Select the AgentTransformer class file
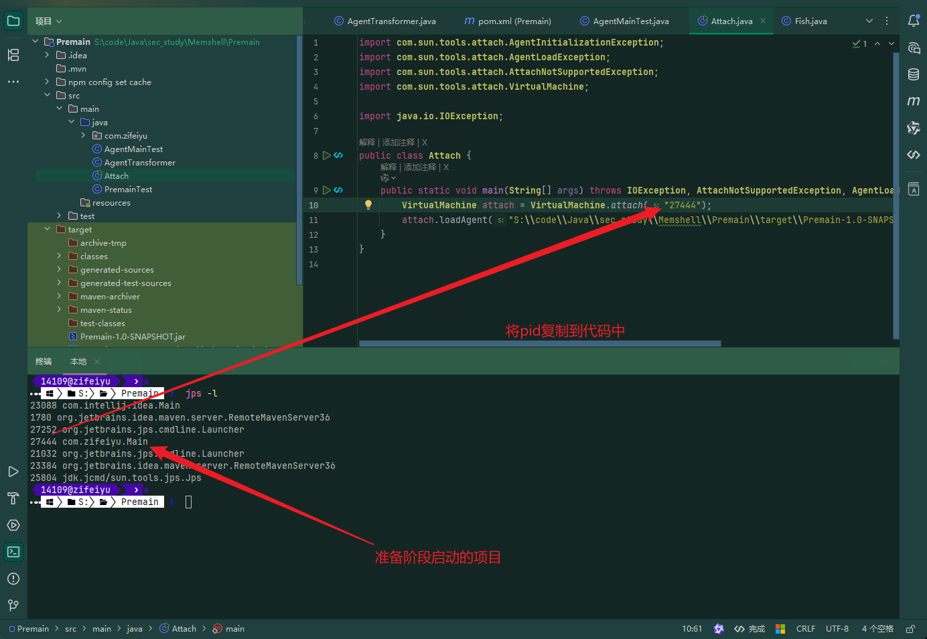927x639 pixels. [x=139, y=162]
